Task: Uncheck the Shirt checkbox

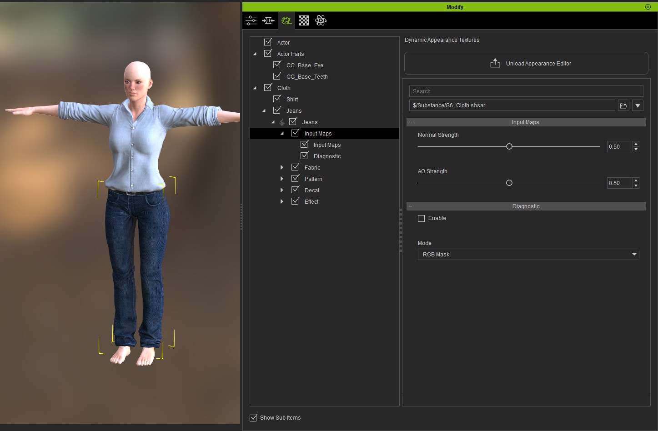Action: [277, 99]
